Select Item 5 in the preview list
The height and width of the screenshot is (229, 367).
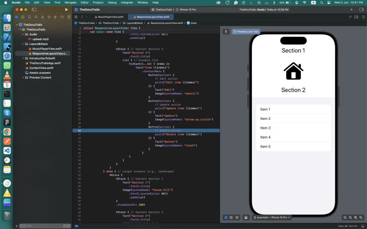click(x=293, y=146)
